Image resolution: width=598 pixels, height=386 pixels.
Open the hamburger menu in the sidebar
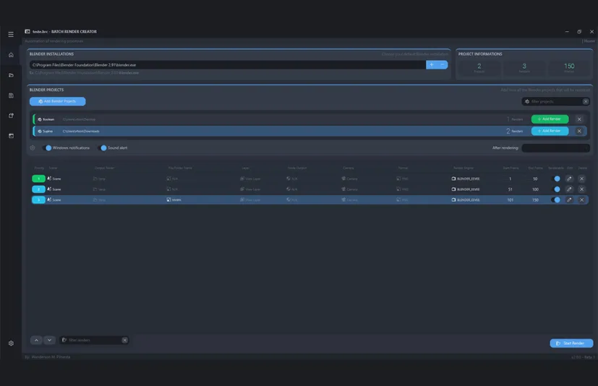click(11, 34)
